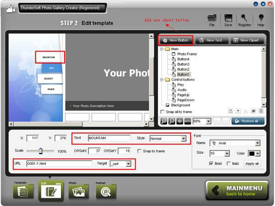Image resolution: width=275 pixels, height=206 pixels.
Task: Click the lock element icon
Action: [231, 111]
